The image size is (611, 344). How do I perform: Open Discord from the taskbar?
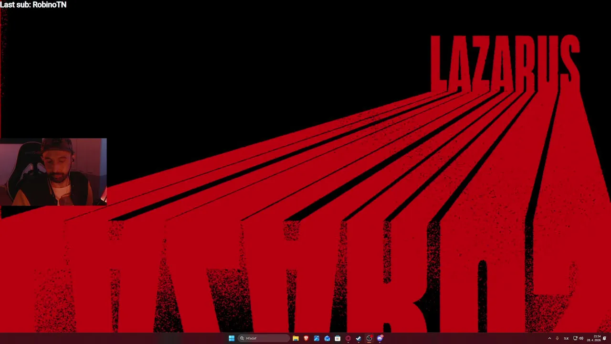[379, 338]
